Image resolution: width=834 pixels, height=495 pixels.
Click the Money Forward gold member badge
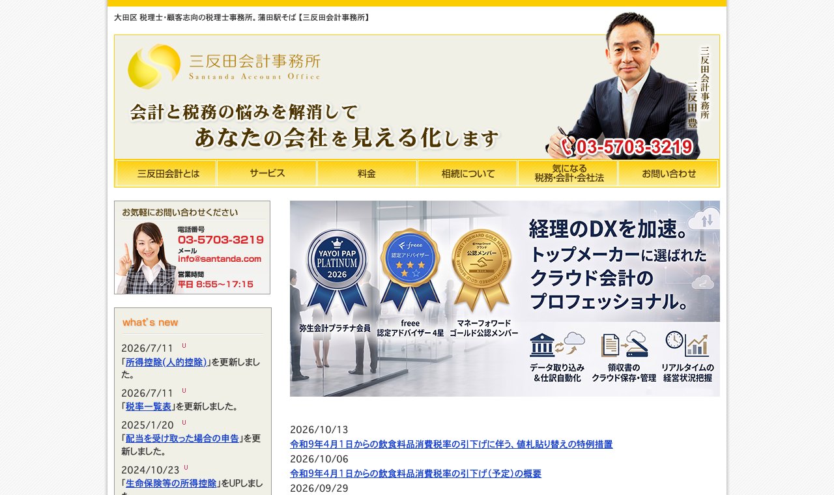[483, 270]
